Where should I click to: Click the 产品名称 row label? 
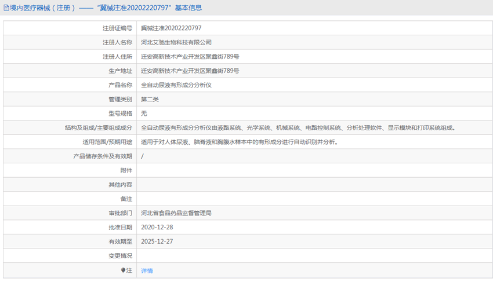121,85
